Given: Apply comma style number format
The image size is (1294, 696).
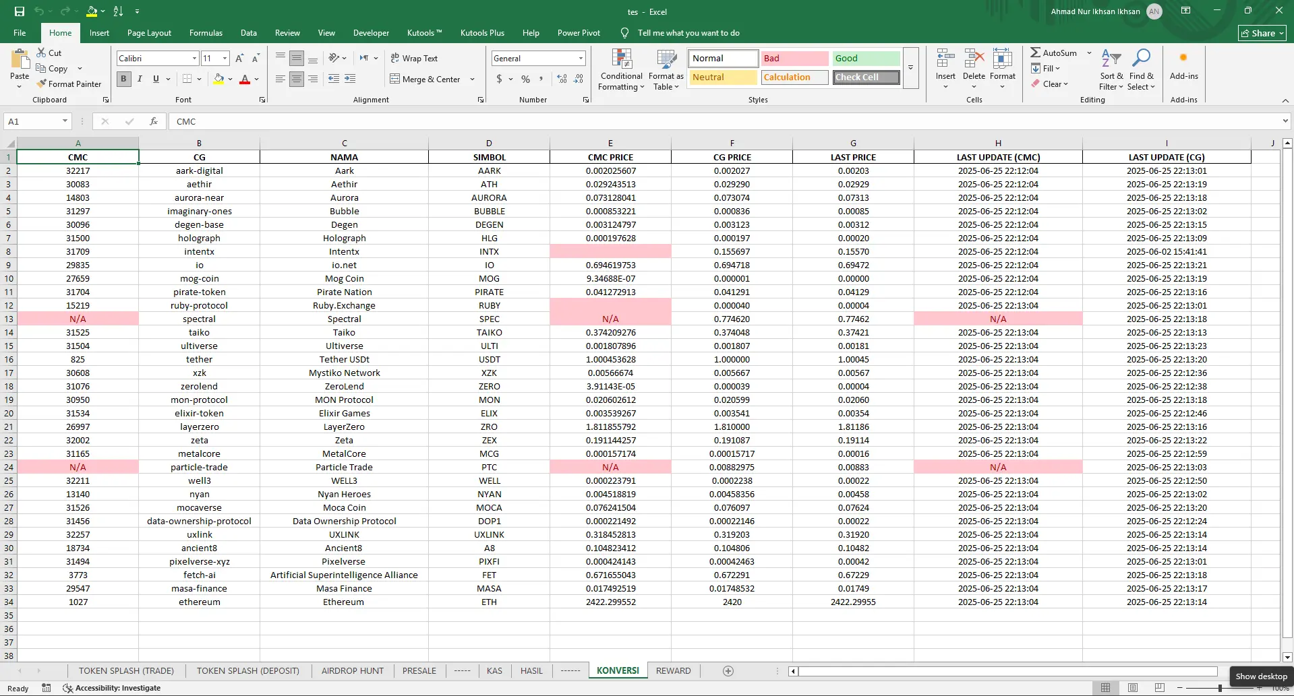Looking at the screenshot, I should tap(541, 79).
